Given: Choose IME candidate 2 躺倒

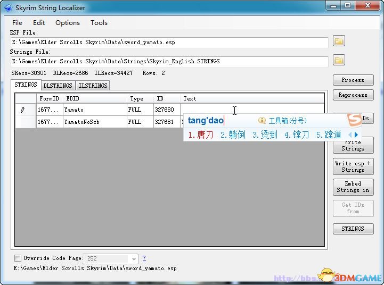Looking at the screenshot, I should point(233,135).
